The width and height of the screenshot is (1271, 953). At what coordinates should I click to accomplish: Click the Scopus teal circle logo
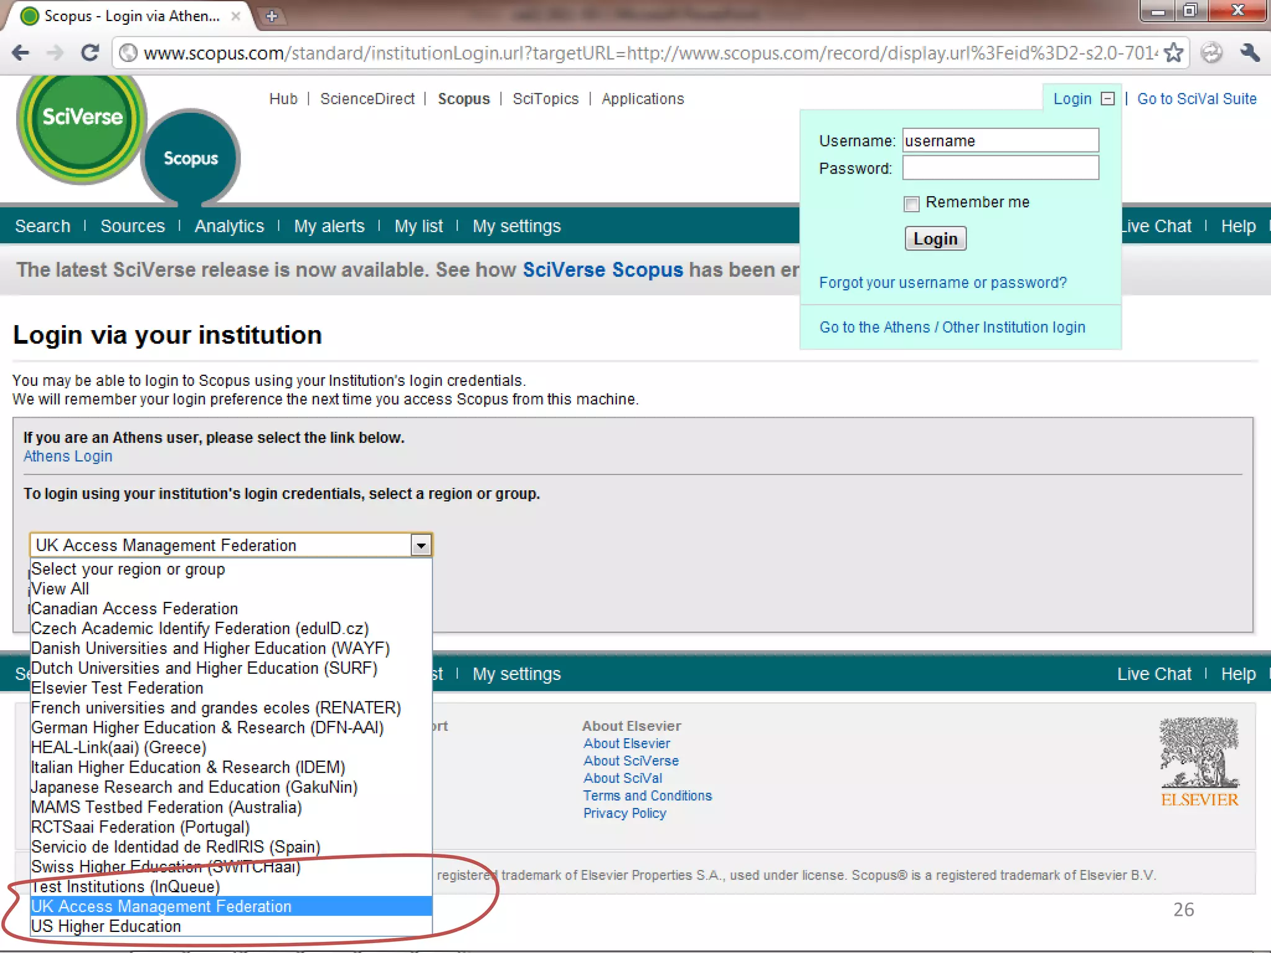click(191, 158)
